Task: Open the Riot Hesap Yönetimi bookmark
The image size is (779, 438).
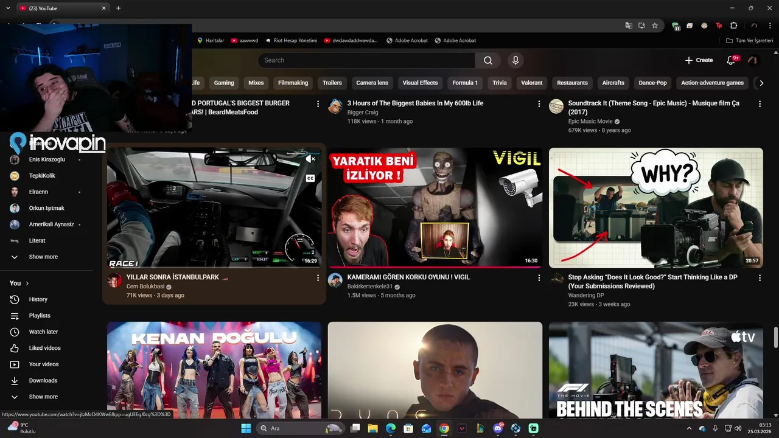Action: [x=291, y=41]
